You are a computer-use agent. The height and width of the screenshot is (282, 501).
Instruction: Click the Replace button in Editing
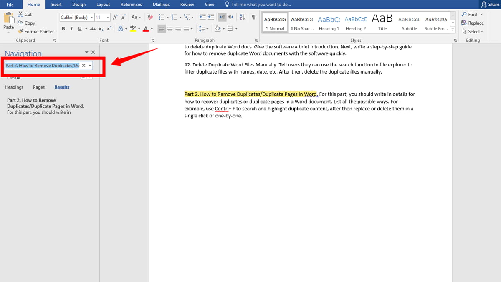(472, 23)
